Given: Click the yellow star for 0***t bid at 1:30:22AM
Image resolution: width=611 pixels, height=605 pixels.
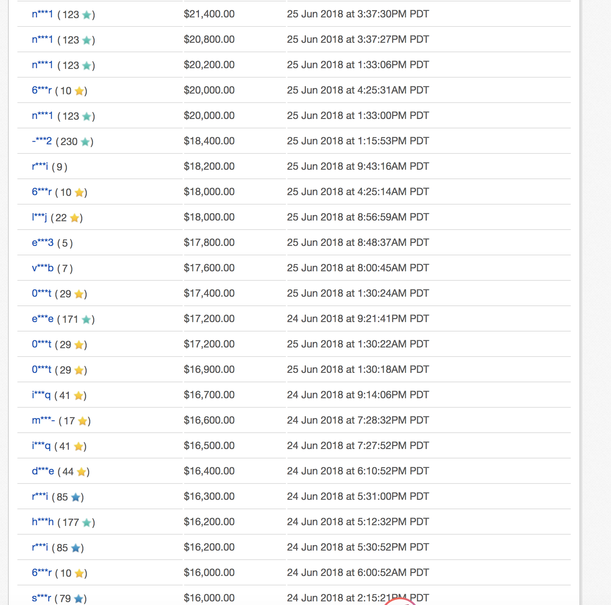Looking at the screenshot, I should [x=79, y=345].
